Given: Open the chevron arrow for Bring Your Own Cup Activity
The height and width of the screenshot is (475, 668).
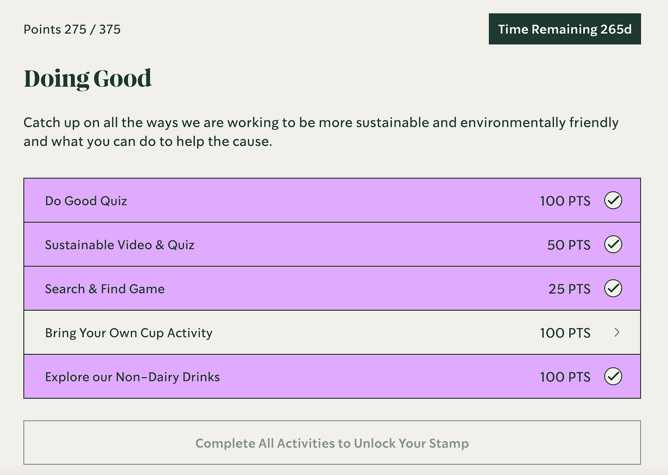Looking at the screenshot, I should pos(617,333).
